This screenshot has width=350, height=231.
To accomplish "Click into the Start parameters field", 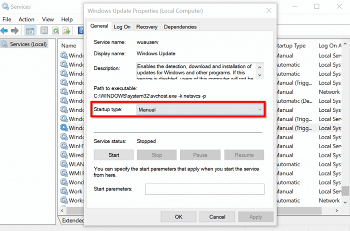I will tap(204, 189).
